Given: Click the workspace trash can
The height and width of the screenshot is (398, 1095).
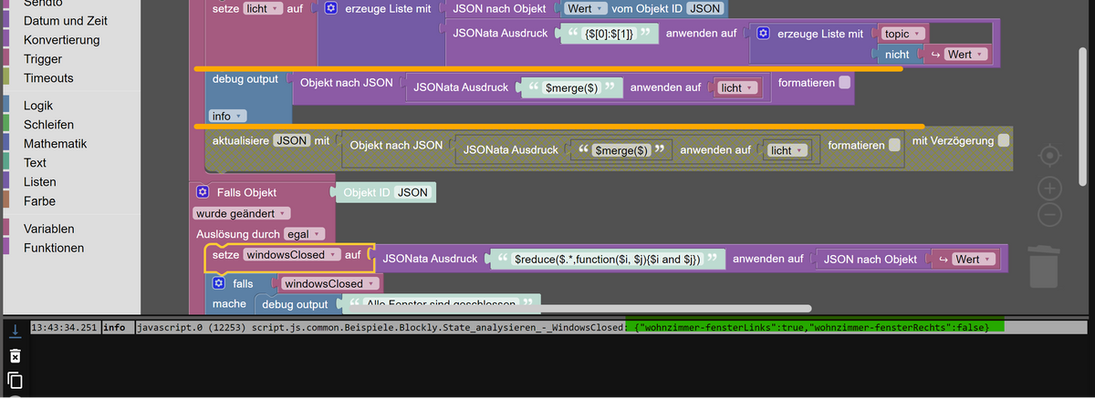Looking at the screenshot, I should tap(1044, 265).
